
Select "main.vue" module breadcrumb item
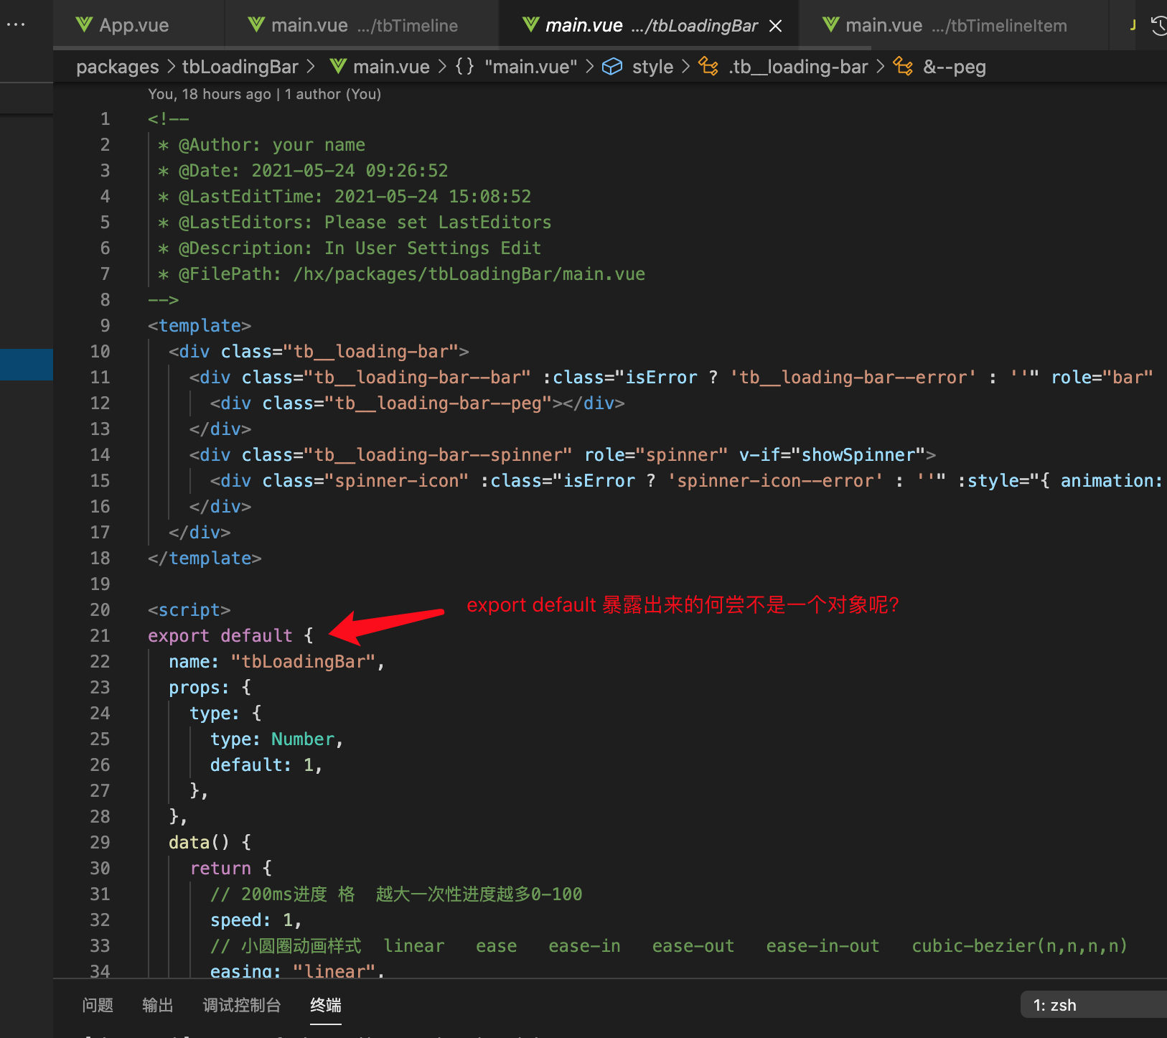(x=530, y=67)
